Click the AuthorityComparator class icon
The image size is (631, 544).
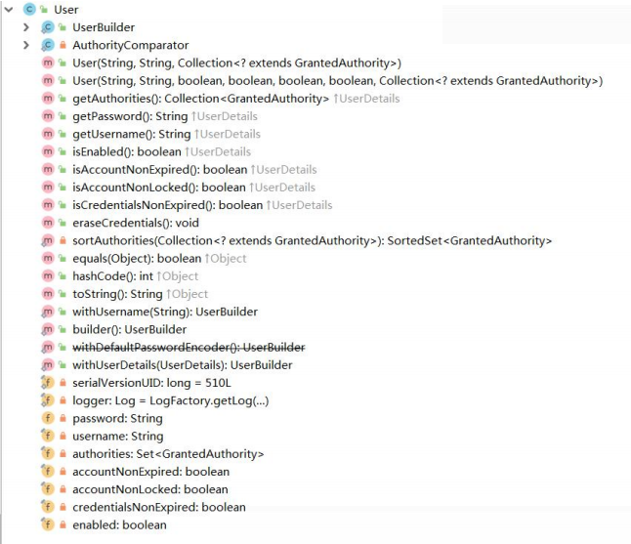(48, 45)
